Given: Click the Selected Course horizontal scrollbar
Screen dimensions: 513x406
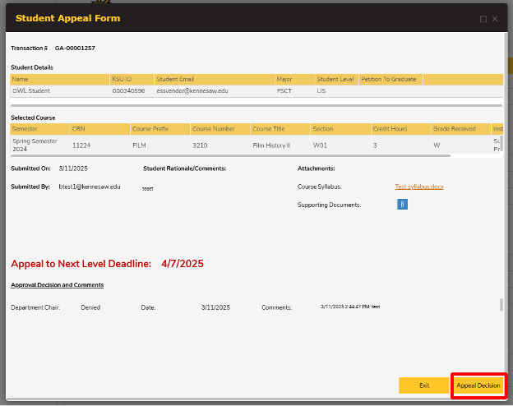Looking at the screenshot, I should [x=230, y=155].
